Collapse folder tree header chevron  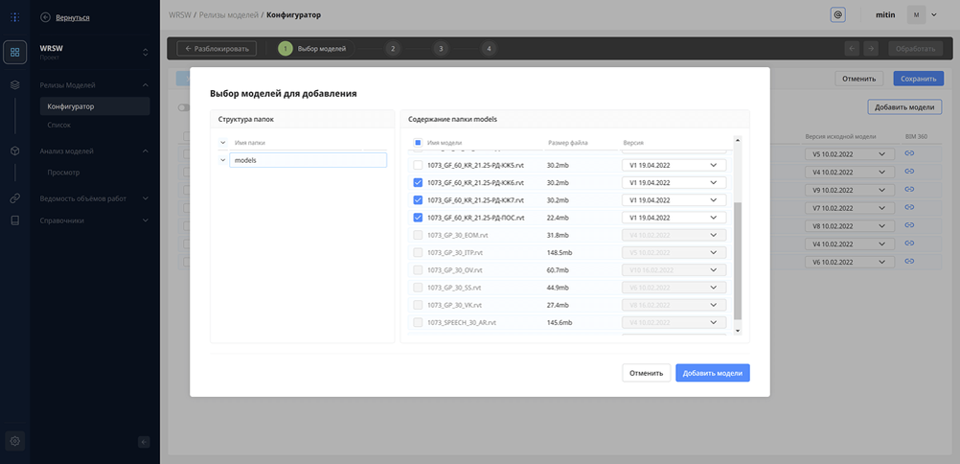221,143
